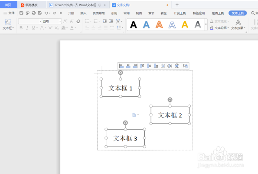Toggle bold formatting button

(x=21, y=28)
